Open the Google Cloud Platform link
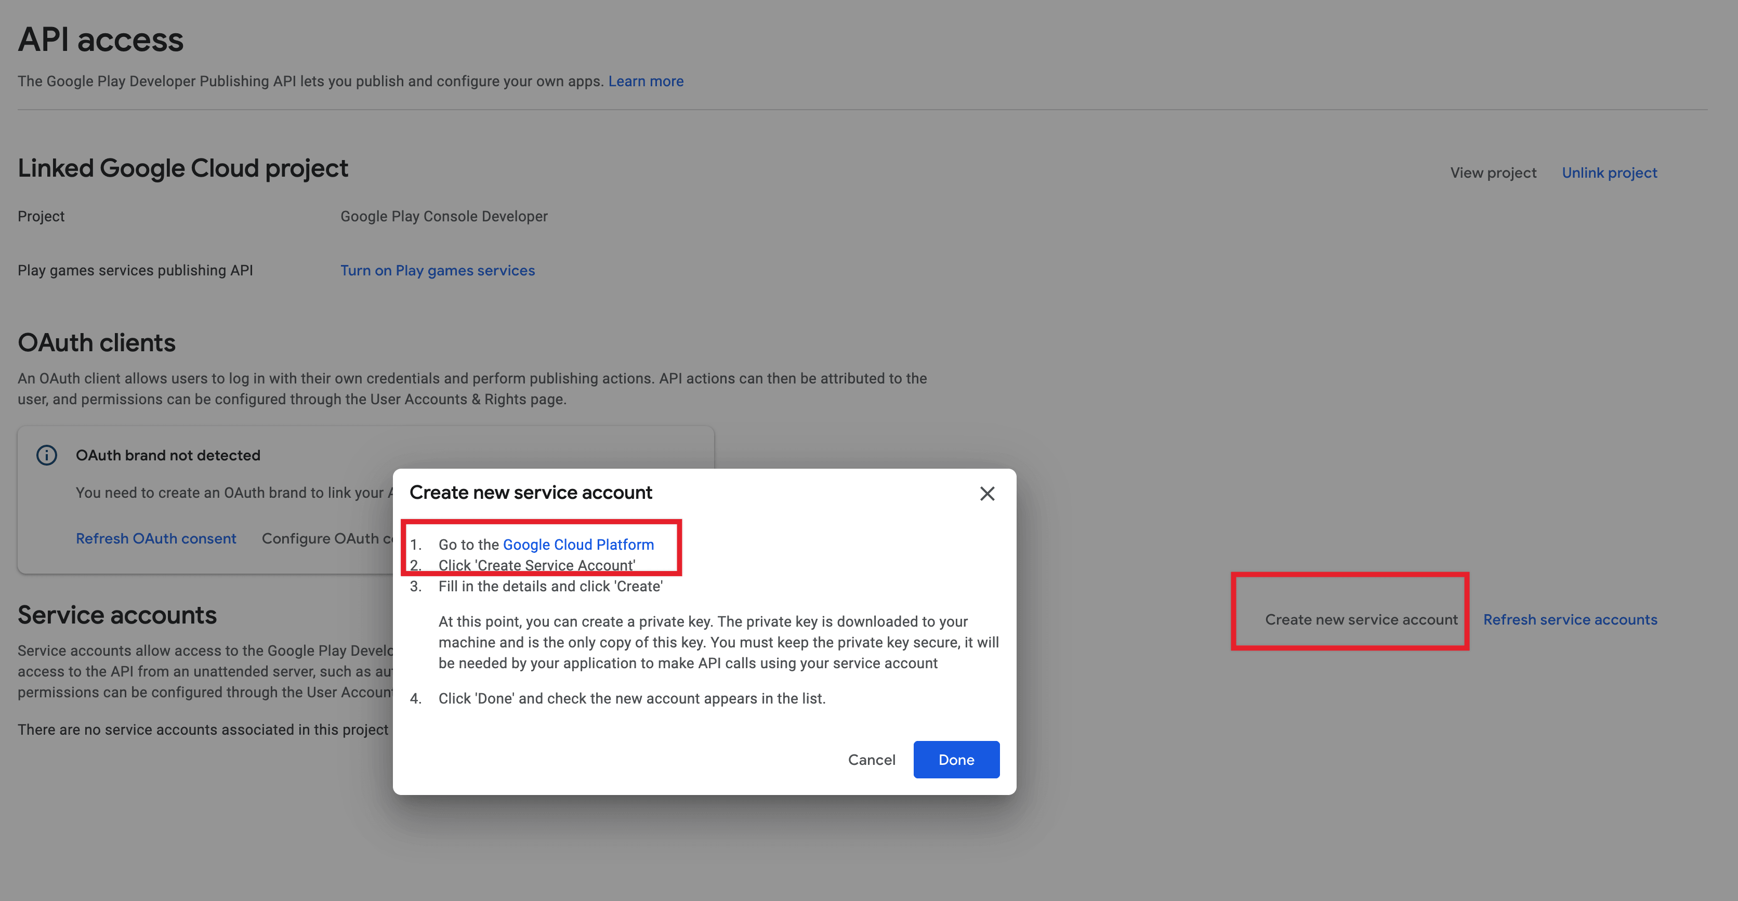 coord(578,544)
